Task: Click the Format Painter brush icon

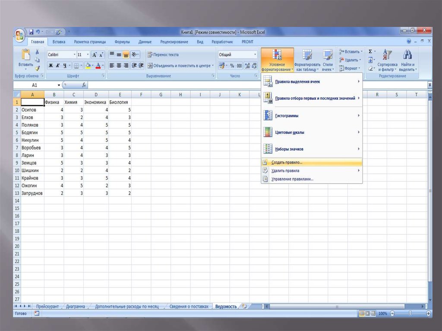Action: (37, 68)
